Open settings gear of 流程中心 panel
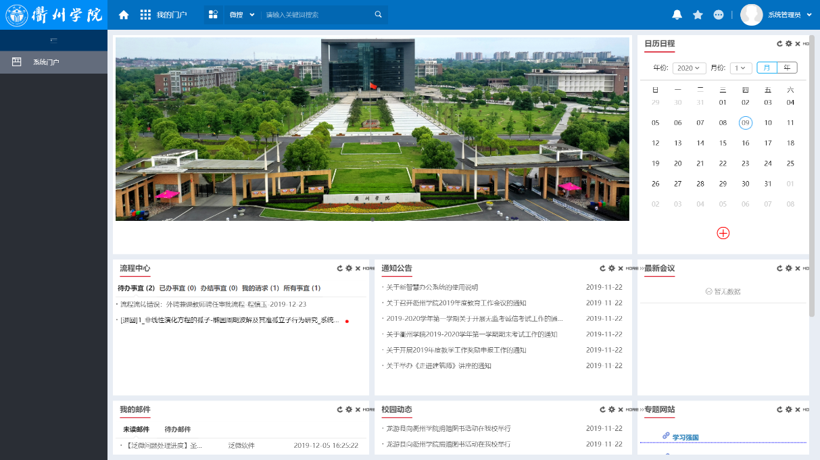820x460 pixels. click(x=349, y=268)
